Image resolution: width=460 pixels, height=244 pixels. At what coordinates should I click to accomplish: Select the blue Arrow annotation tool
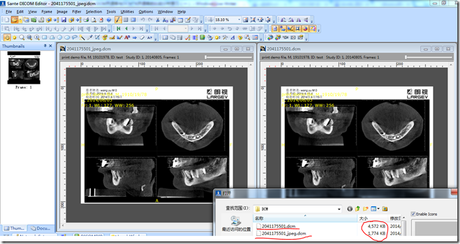pos(135,38)
